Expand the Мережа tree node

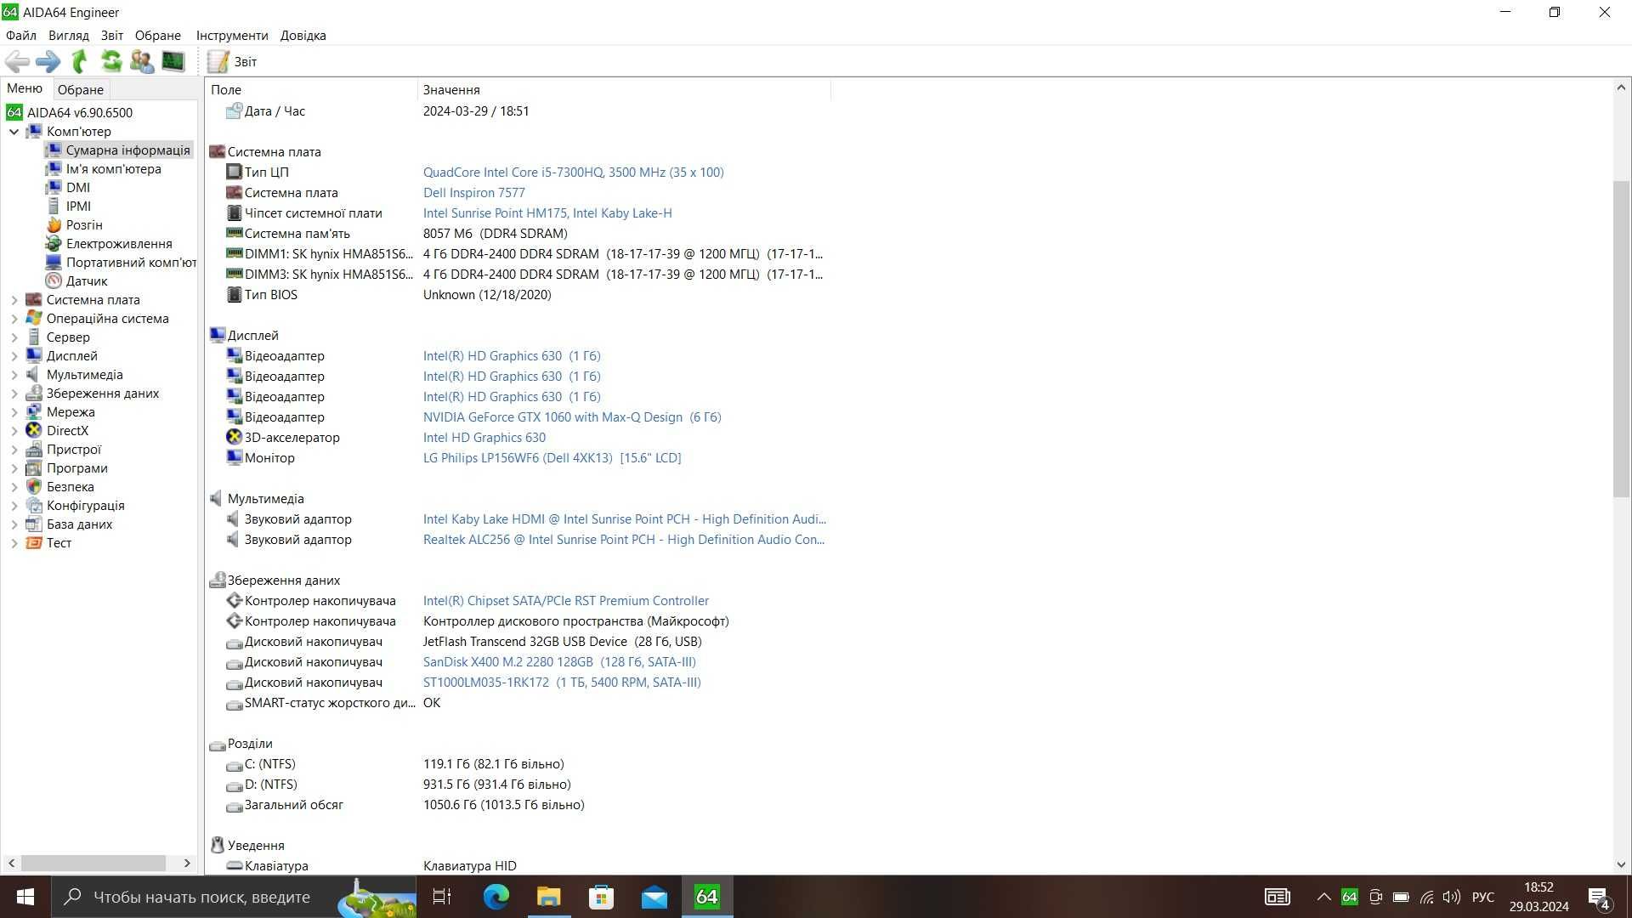coord(14,412)
